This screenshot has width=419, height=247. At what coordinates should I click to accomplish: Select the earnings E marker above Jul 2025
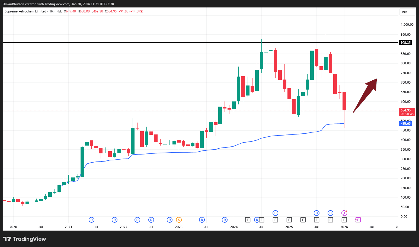[x=316, y=220]
